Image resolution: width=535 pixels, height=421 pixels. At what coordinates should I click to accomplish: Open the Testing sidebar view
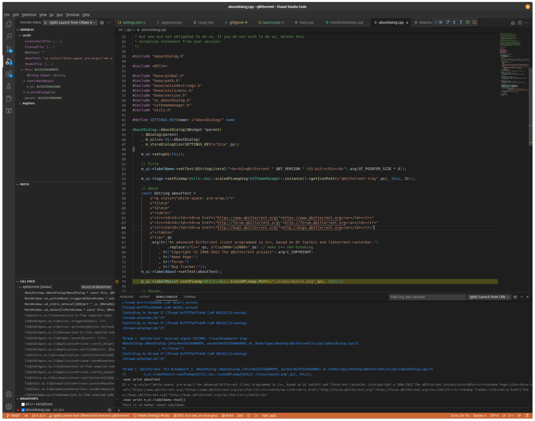point(9,86)
